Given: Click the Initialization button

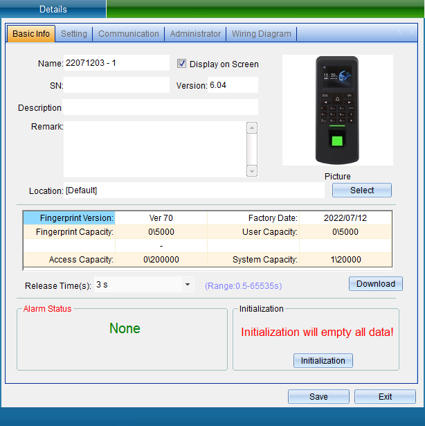Looking at the screenshot, I should click(x=323, y=361).
